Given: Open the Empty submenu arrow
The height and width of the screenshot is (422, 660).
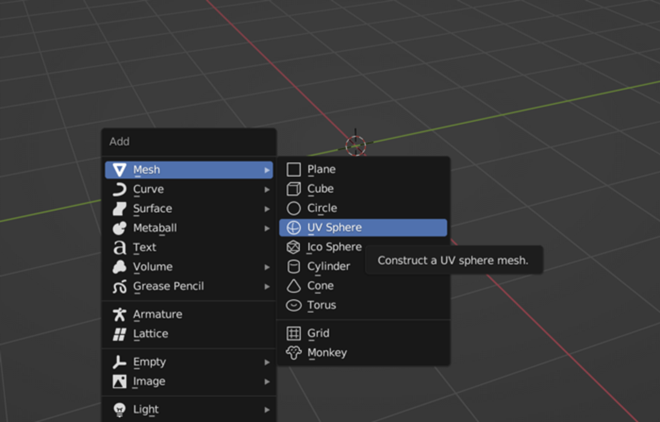Looking at the screenshot, I should tap(268, 362).
